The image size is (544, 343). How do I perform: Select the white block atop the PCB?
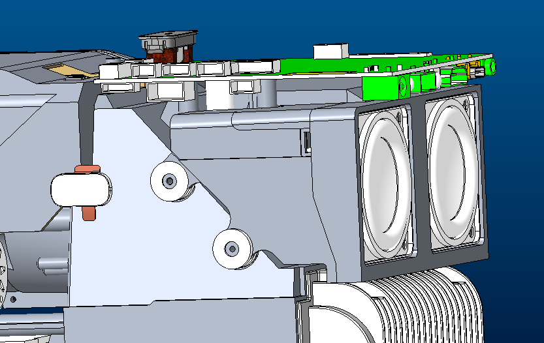pos(330,52)
